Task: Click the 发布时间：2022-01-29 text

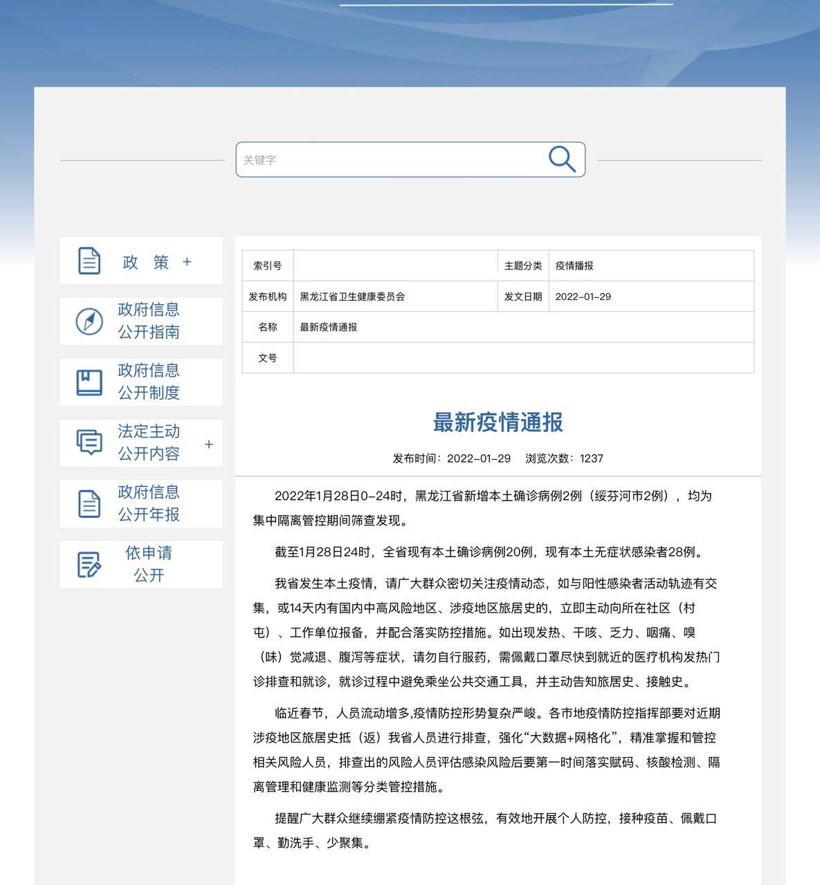Action: point(452,458)
